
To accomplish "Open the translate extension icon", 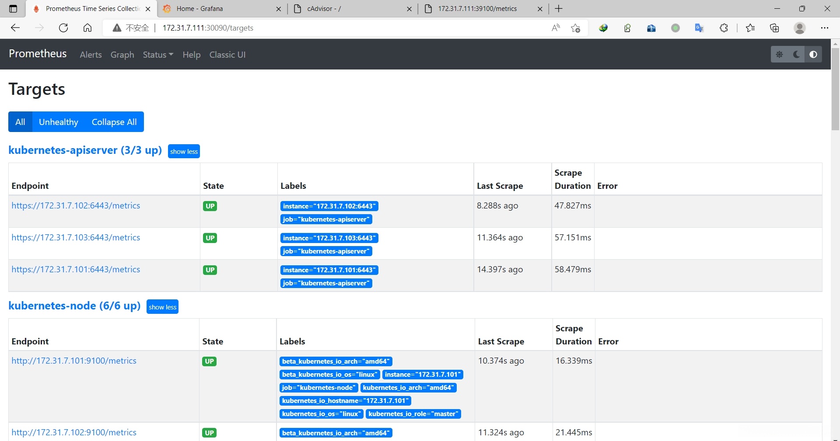I will click(699, 28).
